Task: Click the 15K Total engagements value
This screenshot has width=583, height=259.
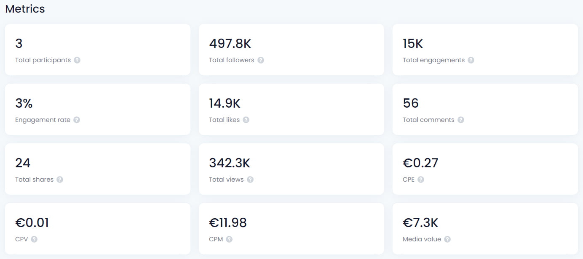Action: [x=413, y=43]
